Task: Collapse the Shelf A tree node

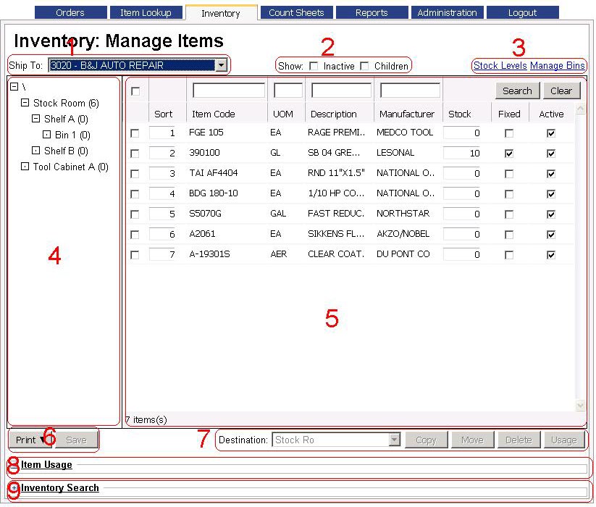Action: pyautogui.click(x=36, y=119)
